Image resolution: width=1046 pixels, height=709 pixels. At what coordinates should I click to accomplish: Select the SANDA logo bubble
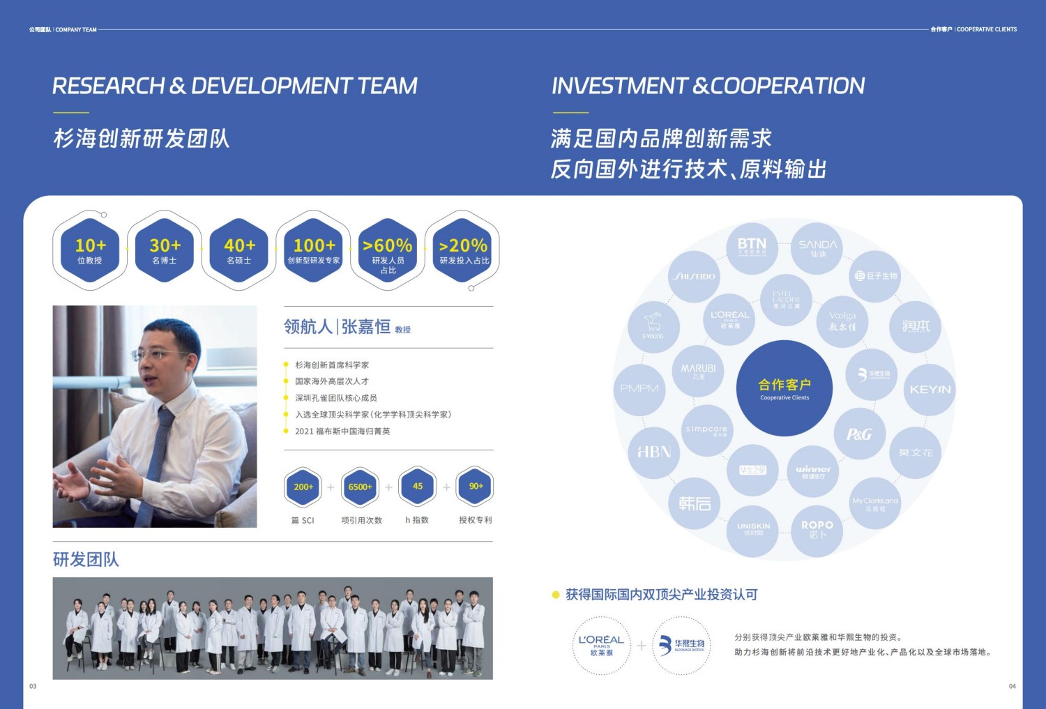pos(817,248)
